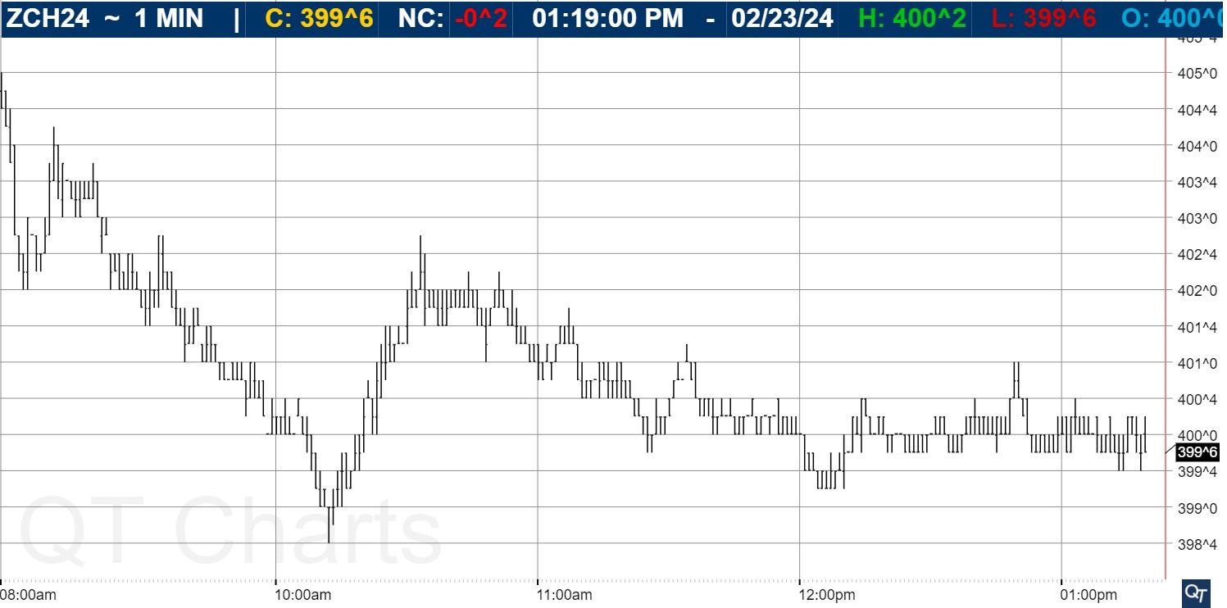Click the 11:00am time axis label
The height and width of the screenshot is (608, 1227).
(x=566, y=594)
